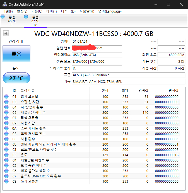Click raw value 000000000001 in row C0
Image resolution: width=188 pixels, height=193 pixels.
(x=167, y=144)
